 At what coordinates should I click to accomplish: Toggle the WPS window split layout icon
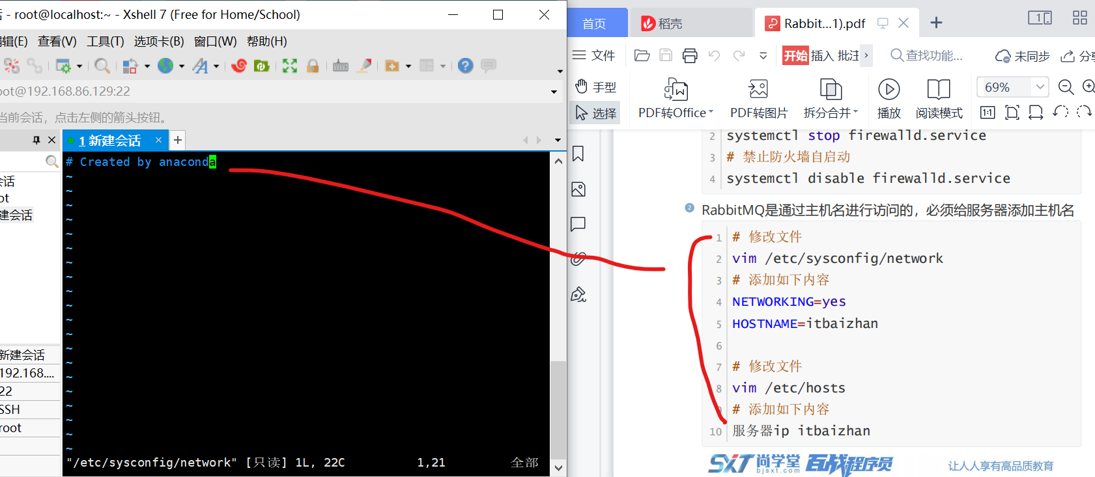click(x=1040, y=18)
